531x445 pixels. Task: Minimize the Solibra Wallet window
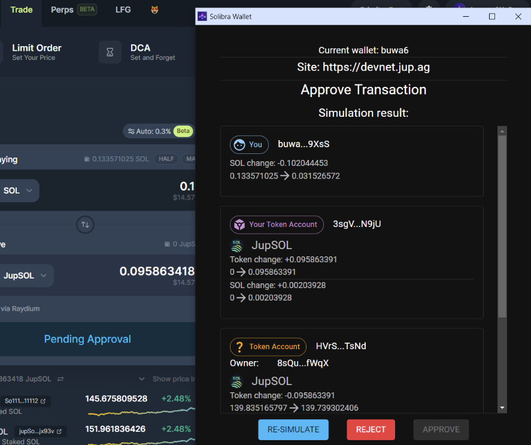(x=466, y=16)
